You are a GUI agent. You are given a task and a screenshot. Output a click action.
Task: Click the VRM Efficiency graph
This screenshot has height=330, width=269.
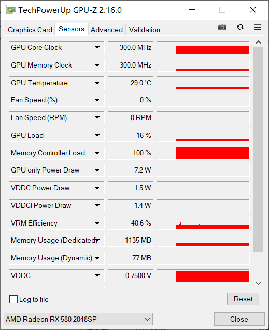(203, 223)
